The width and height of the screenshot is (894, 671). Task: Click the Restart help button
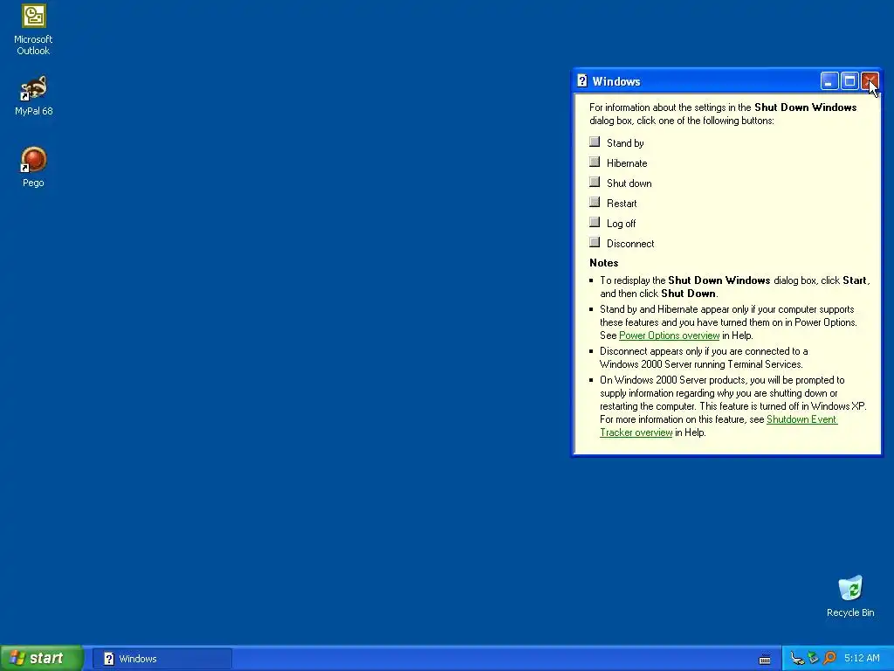[595, 202]
